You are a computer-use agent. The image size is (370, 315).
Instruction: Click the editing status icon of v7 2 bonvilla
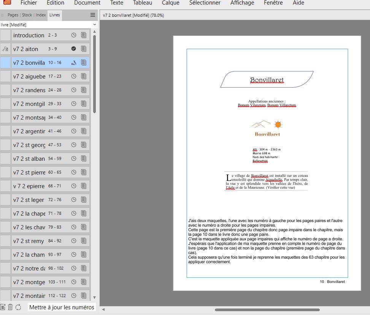tap(74, 62)
